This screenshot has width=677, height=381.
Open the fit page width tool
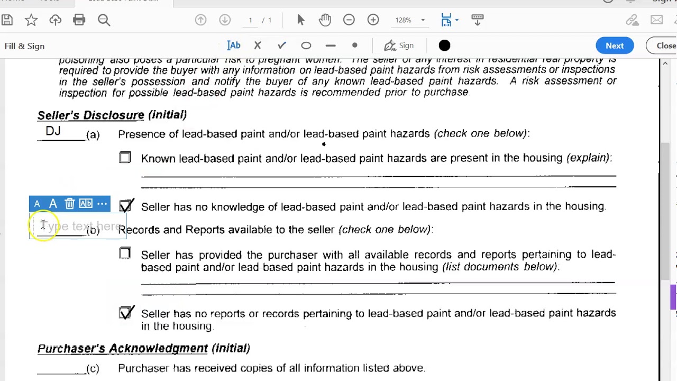click(x=446, y=20)
